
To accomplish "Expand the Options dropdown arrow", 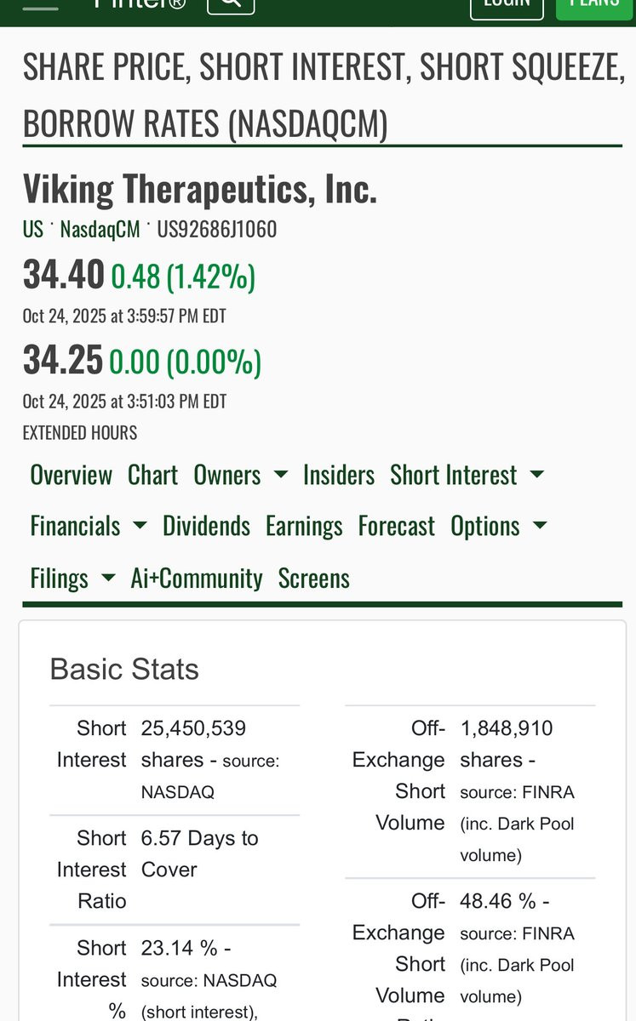I will (x=540, y=526).
